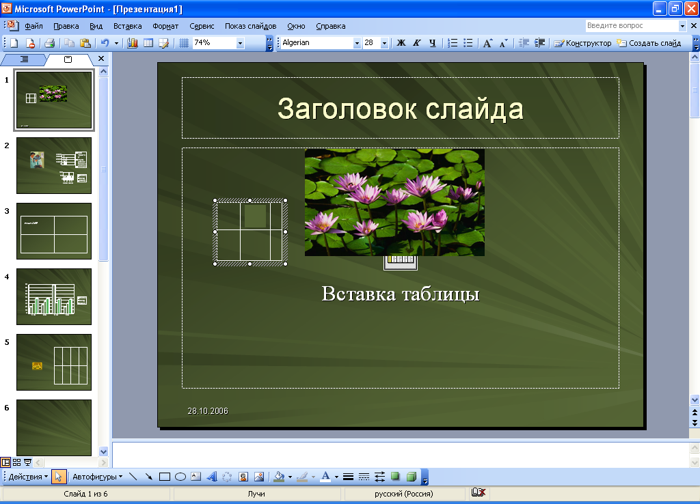Open the font color dropdown arrow
The height and width of the screenshot is (504, 700).
tap(336, 477)
